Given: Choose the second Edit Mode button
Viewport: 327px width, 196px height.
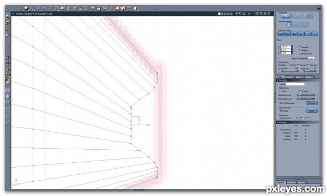Looking at the screenshot, I should pyautogui.click(x=297, y=16).
